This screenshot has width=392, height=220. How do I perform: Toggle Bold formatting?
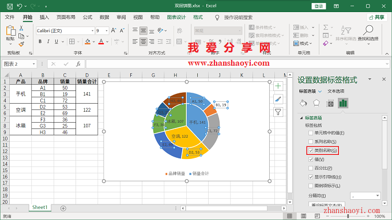point(40,41)
